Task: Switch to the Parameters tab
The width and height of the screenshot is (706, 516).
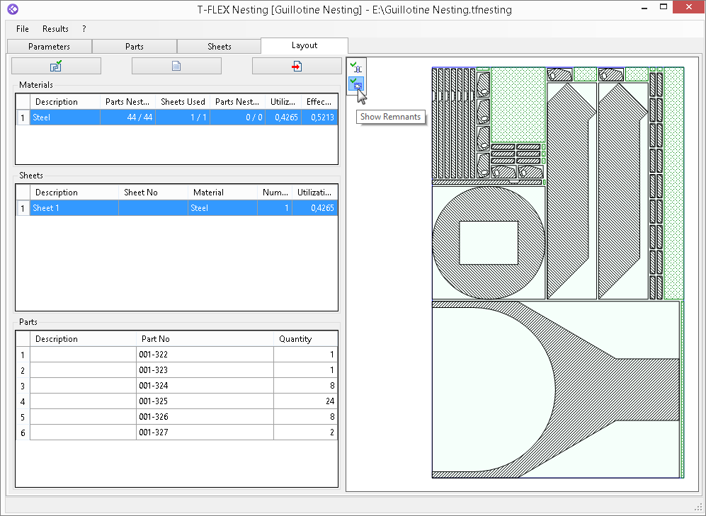Action: (49, 46)
